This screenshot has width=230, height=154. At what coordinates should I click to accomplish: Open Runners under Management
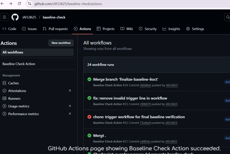14,98
